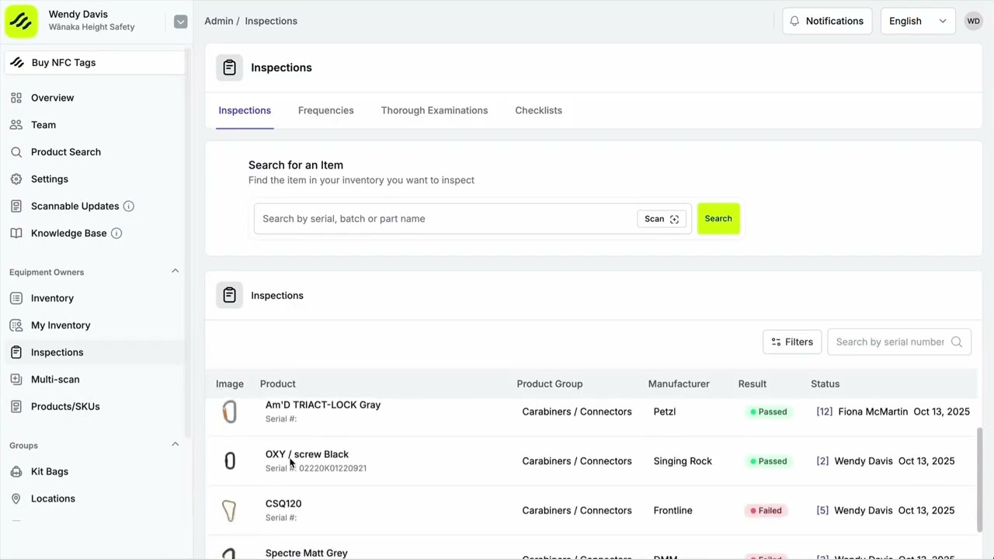Show info for Scannable Updates
Screen dimensions: 994x559
[x=129, y=207]
